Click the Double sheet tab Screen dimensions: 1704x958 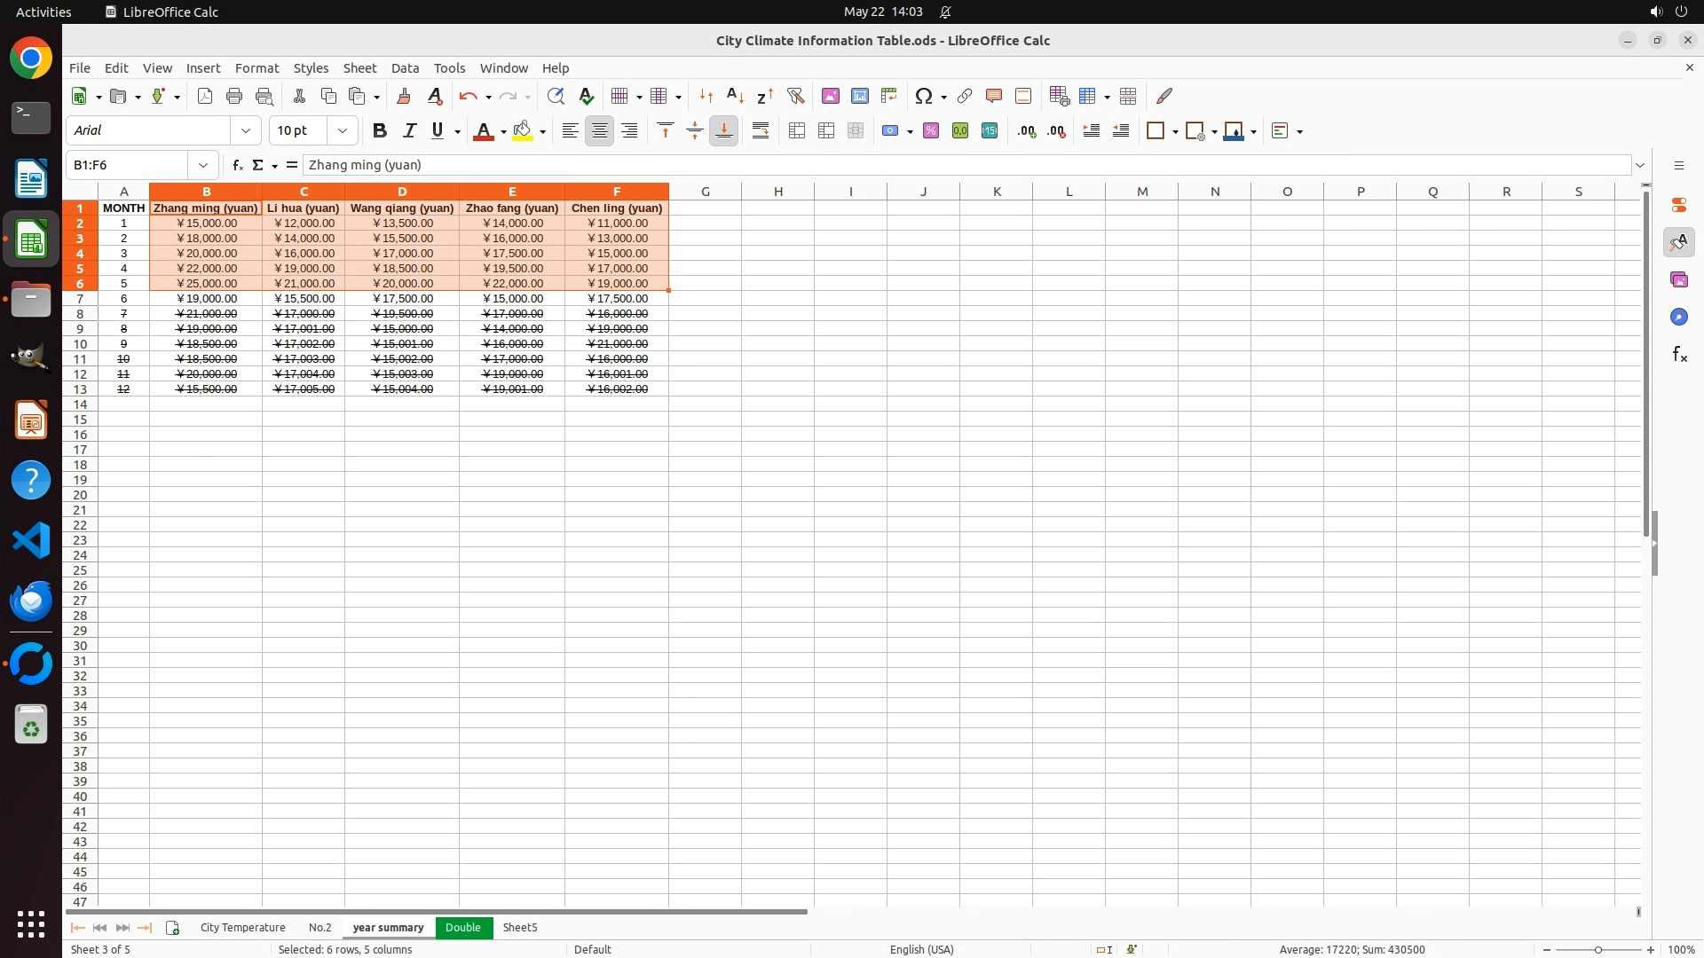[463, 927]
